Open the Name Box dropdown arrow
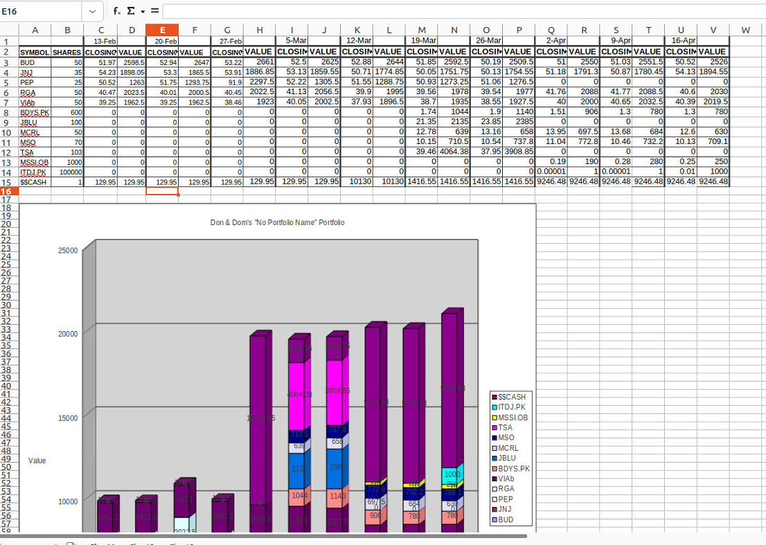The width and height of the screenshot is (766, 545). pyautogui.click(x=92, y=11)
